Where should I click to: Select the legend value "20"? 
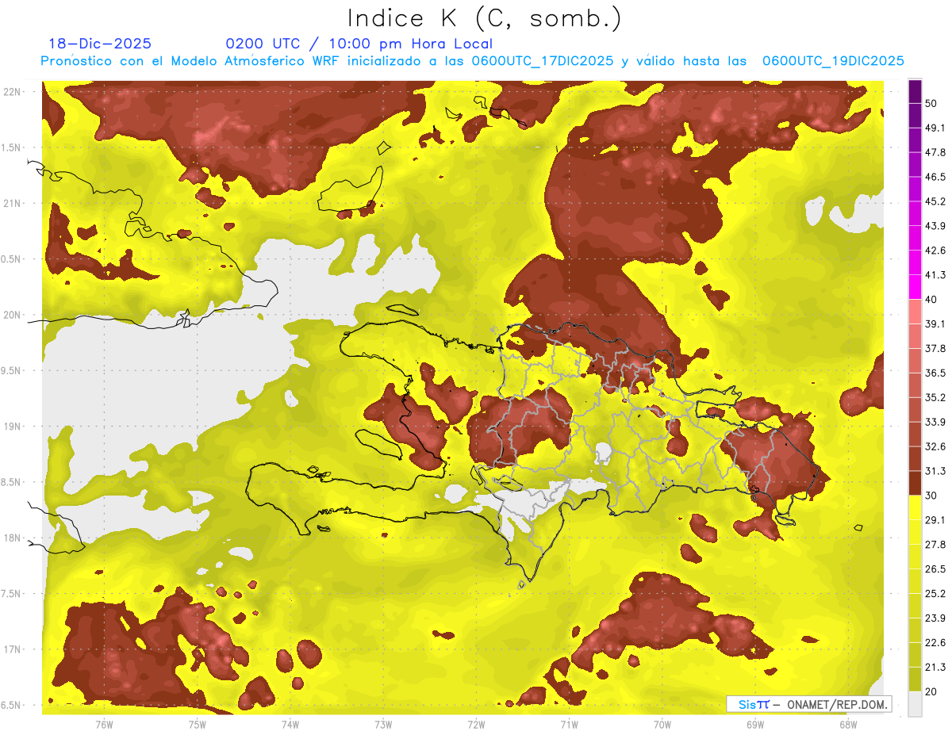(x=932, y=691)
